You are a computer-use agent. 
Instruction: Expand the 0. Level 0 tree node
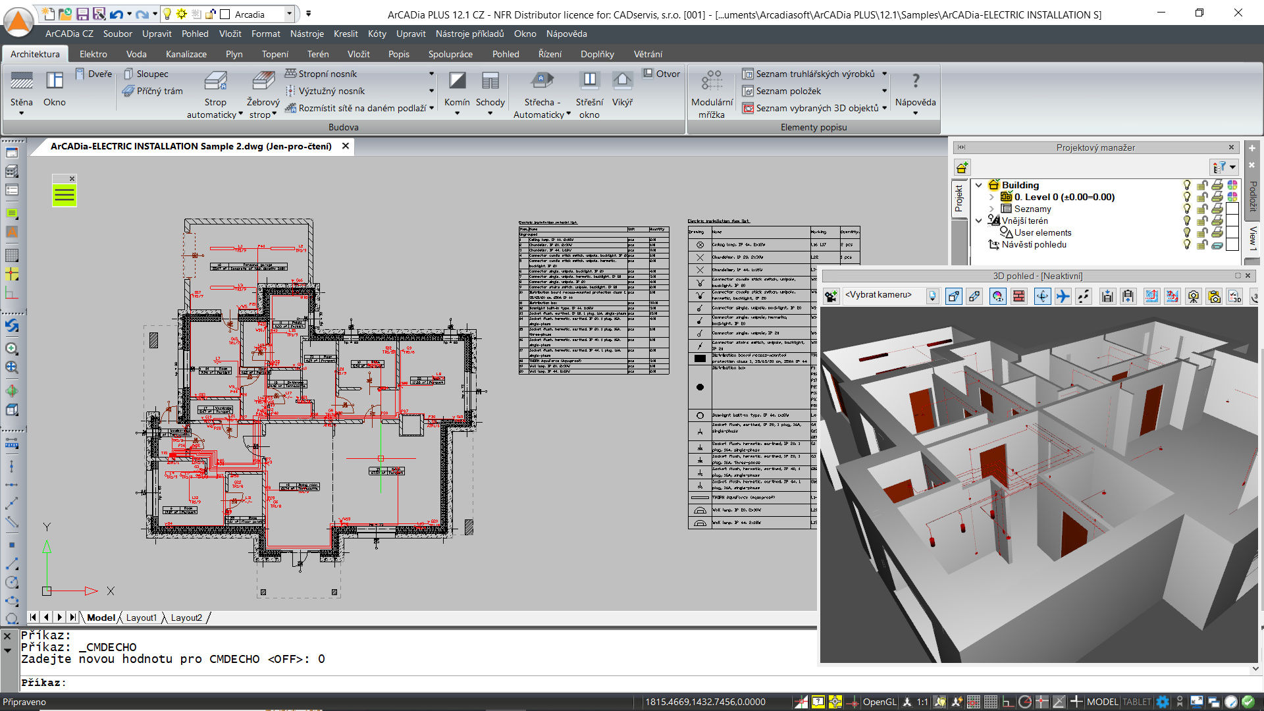[991, 197]
